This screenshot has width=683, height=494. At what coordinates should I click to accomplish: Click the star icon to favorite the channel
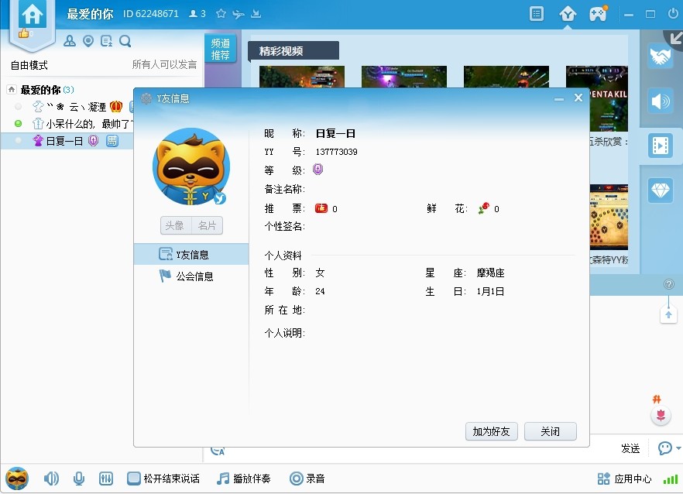tap(221, 14)
